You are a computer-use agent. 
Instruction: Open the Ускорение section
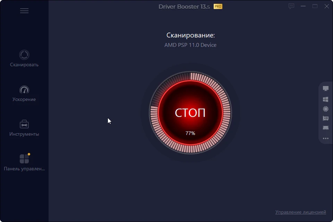[x=24, y=93]
